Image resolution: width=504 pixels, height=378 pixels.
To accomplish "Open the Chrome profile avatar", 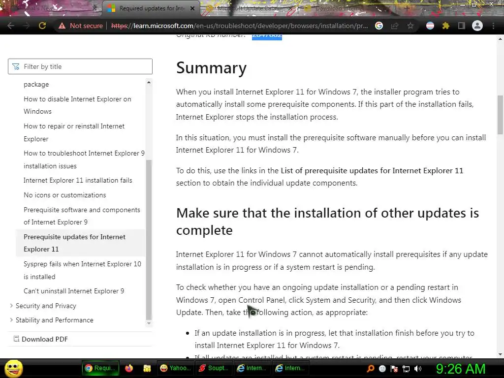I will [477, 26].
